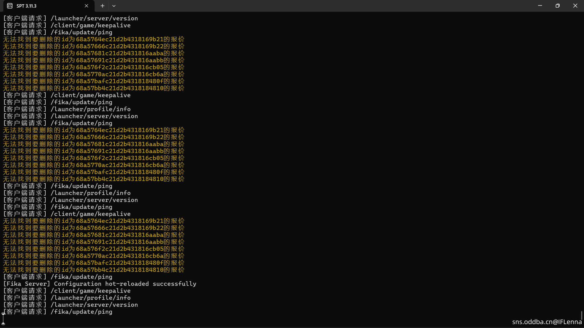Close the SPT 3.11.3 tab
584x328 pixels.
click(x=86, y=6)
